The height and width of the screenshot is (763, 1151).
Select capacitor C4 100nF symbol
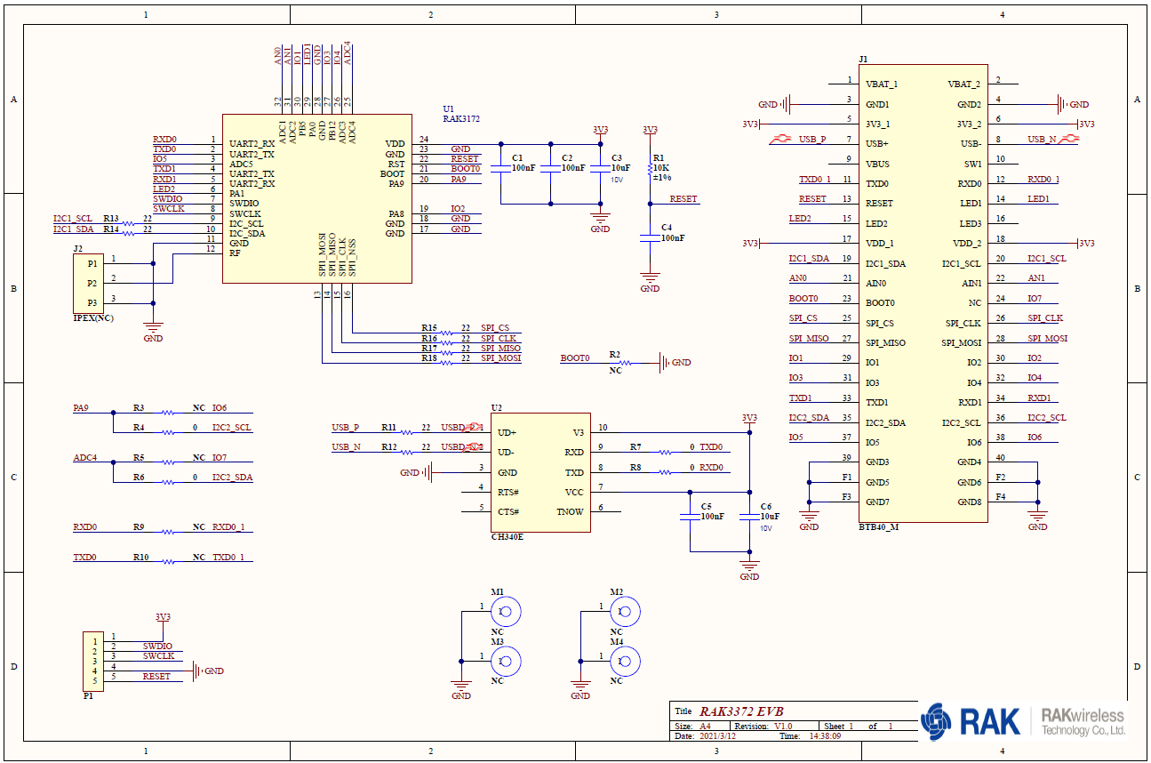click(650, 239)
